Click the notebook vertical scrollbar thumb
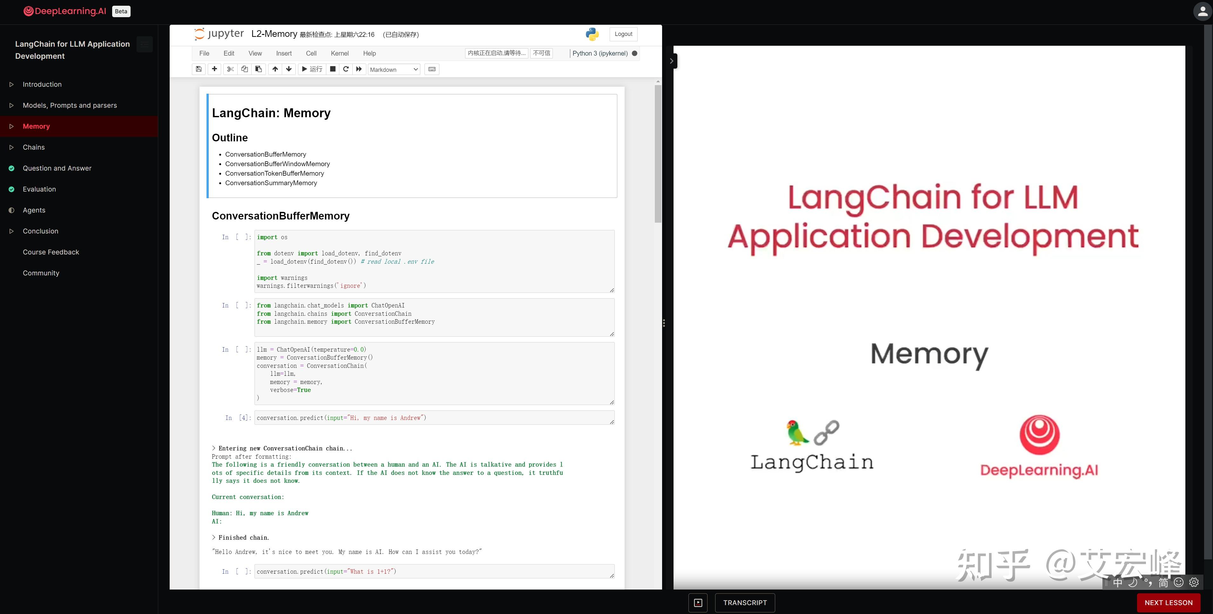Image resolution: width=1213 pixels, height=614 pixels. click(658, 154)
